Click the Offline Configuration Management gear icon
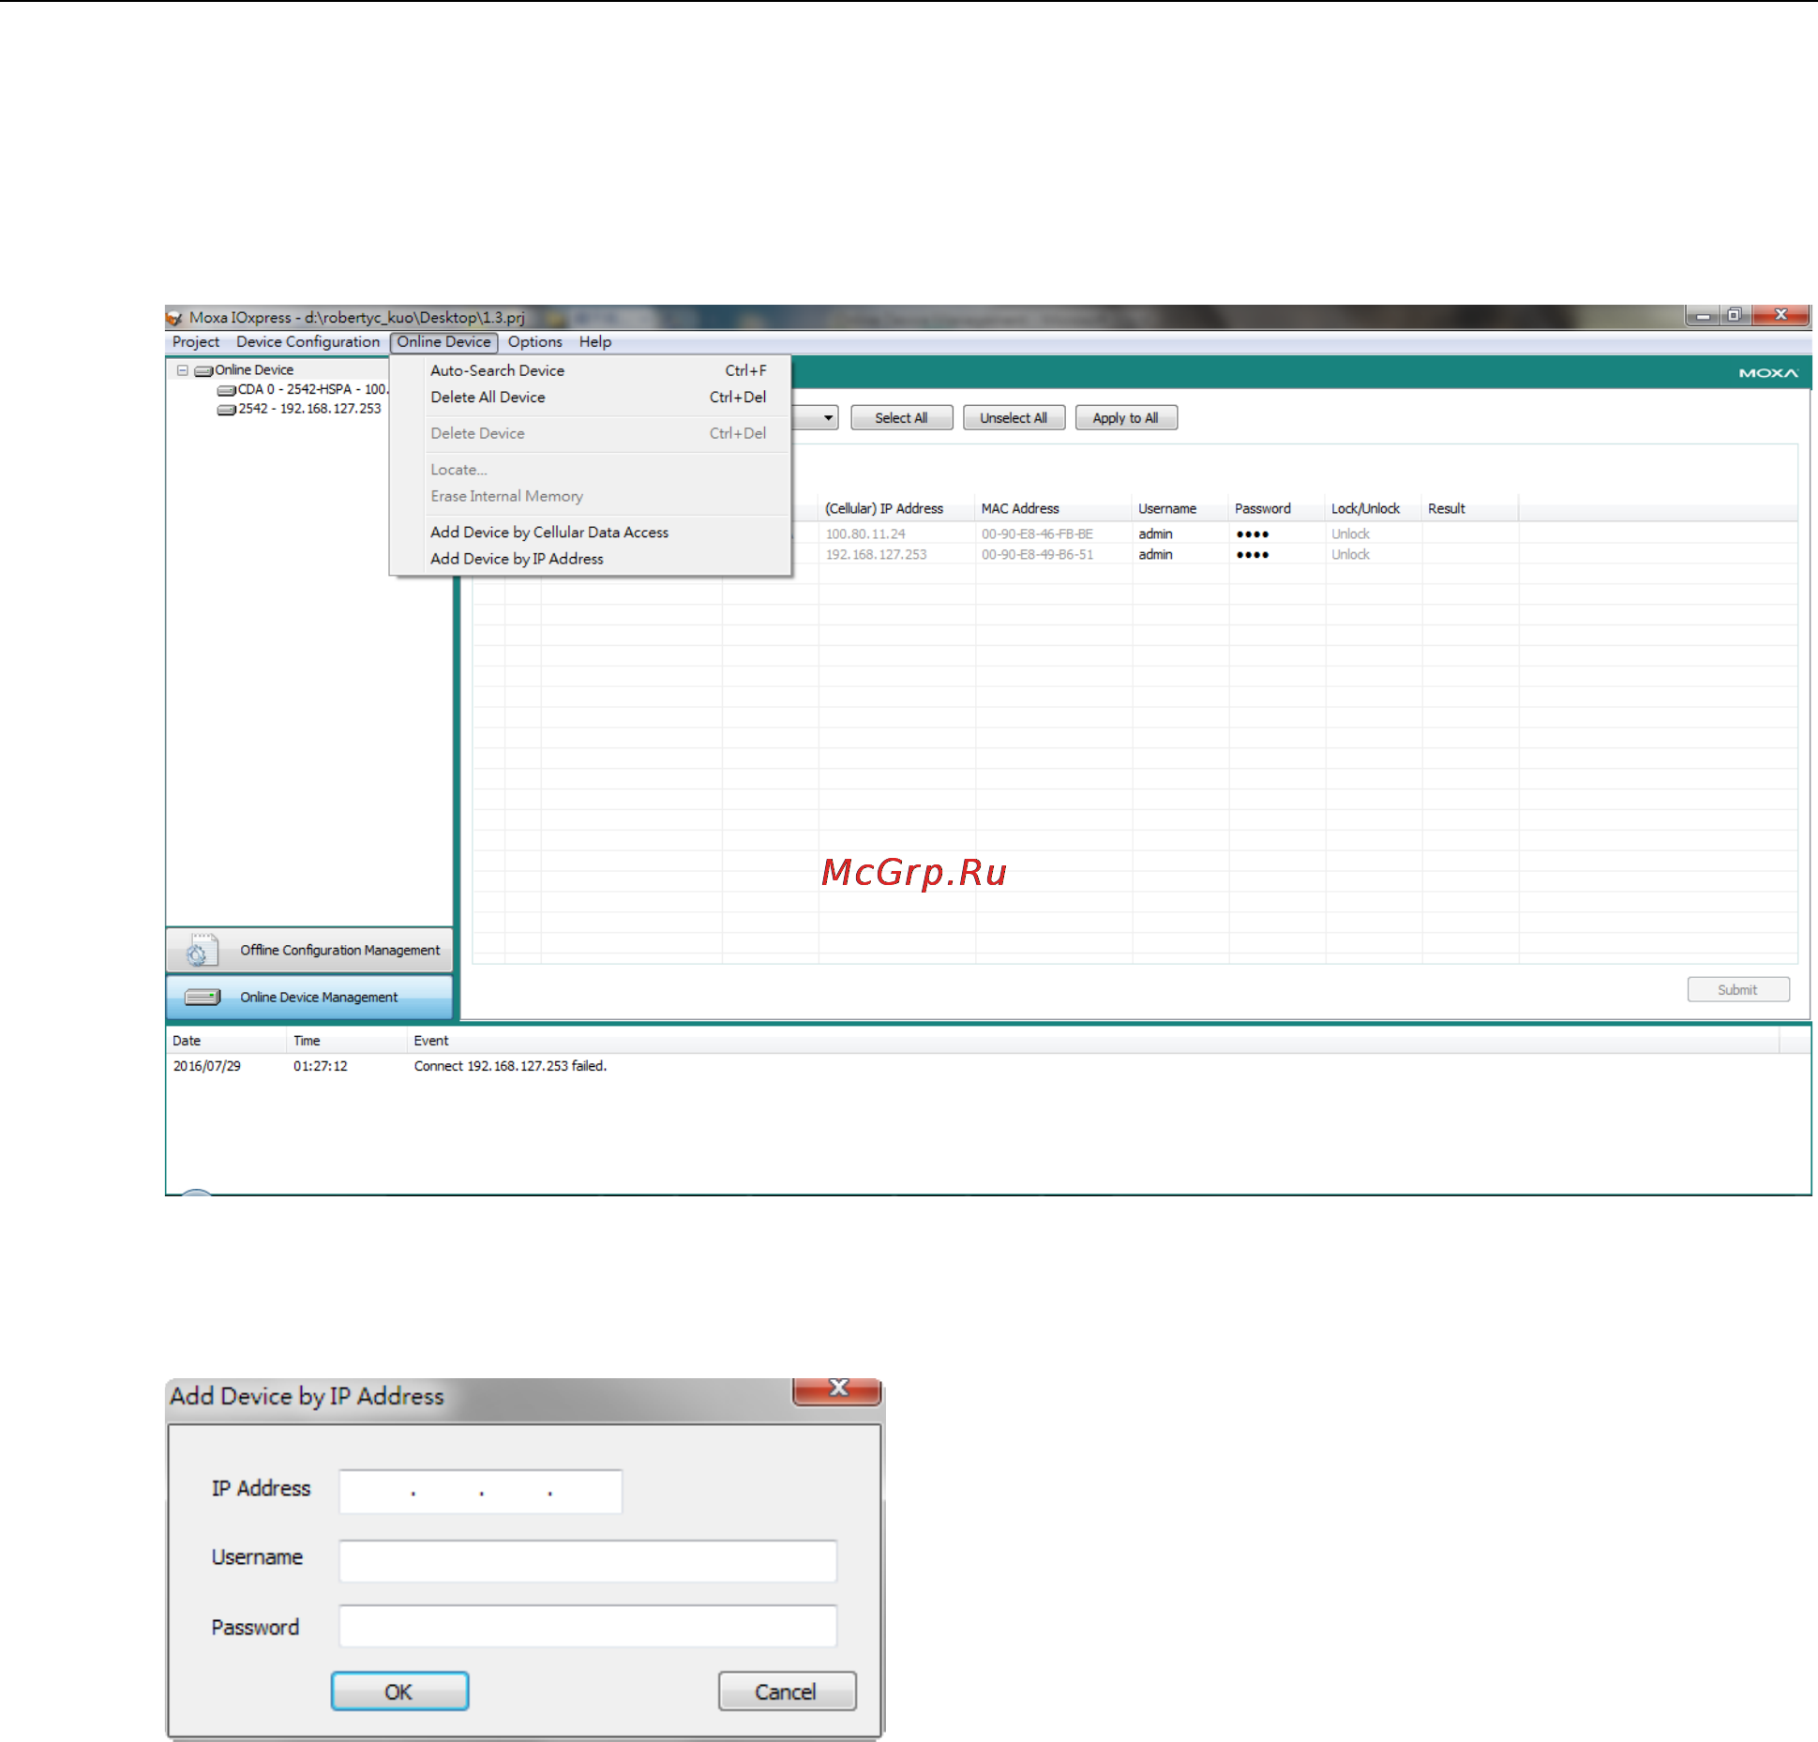Screen dimensions: 1818x1742 click(x=201, y=950)
